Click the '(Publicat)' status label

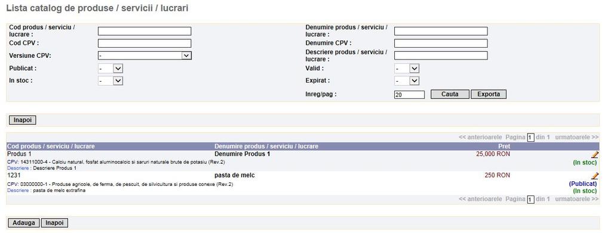click(x=583, y=184)
